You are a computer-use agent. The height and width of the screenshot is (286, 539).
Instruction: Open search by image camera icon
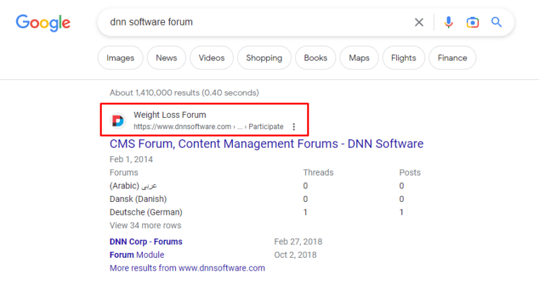click(x=473, y=22)
